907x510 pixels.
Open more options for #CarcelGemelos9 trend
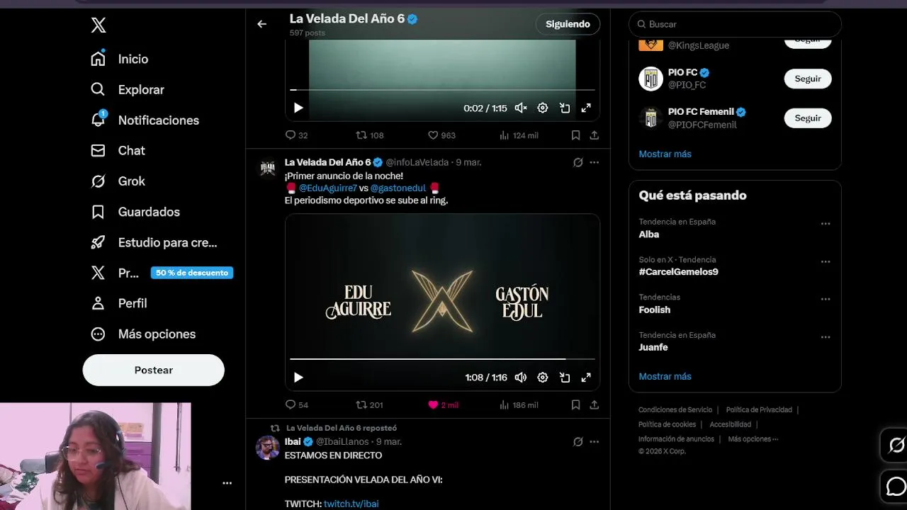tap(826, 261)
